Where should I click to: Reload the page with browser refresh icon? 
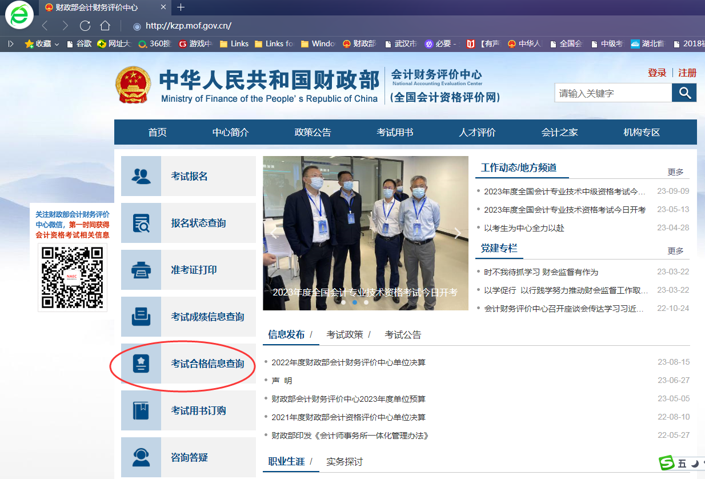pyautogui.click(x=85, y=26)
